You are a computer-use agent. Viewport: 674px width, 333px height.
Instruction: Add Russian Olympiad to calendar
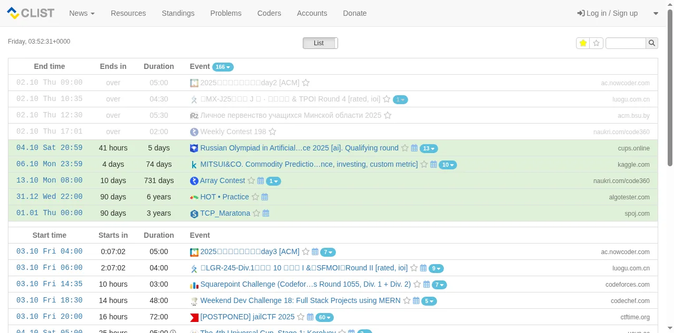[x=414, y=148]
